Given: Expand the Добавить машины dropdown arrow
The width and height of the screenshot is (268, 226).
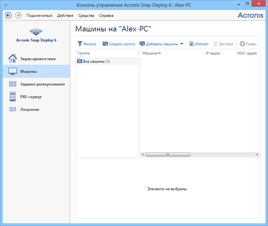Looking at the screenshot, I should coord(181,44).
